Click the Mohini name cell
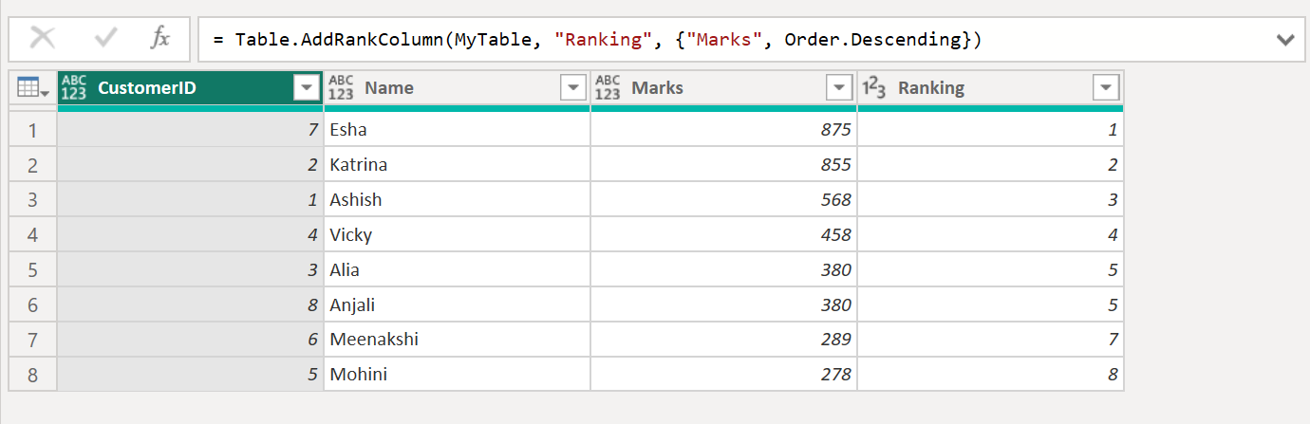Screen dimensions: 1310x424 (456, 375)
